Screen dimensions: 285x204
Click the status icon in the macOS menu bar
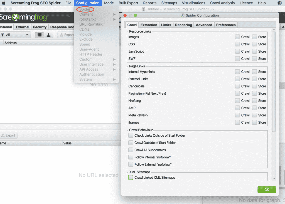pos(279,3)
